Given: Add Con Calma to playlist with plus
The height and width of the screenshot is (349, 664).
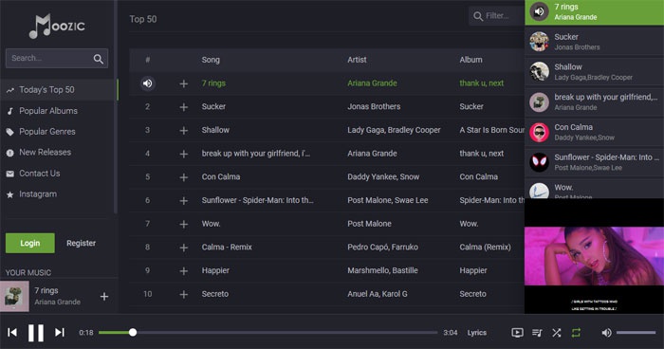Looking at the screenshot, I should tap(183, 177).
